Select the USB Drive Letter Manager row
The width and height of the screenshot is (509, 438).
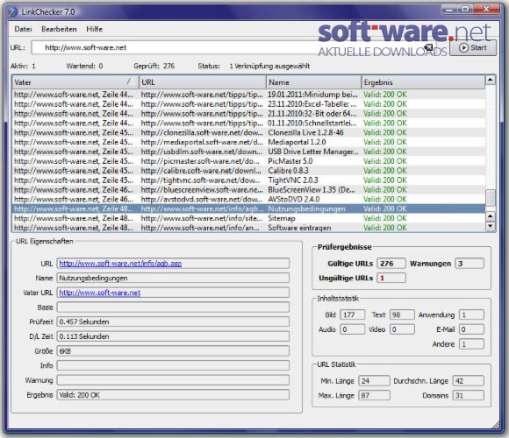(249, 152)
